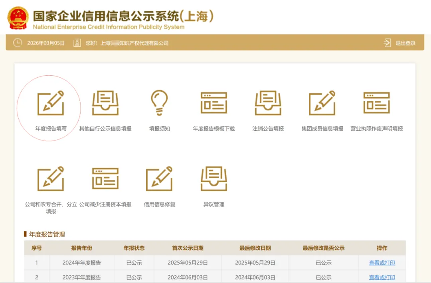Select the 2023年年度报告 cell
The height and width of the screenshot is (283, 431).
[82, 277]
